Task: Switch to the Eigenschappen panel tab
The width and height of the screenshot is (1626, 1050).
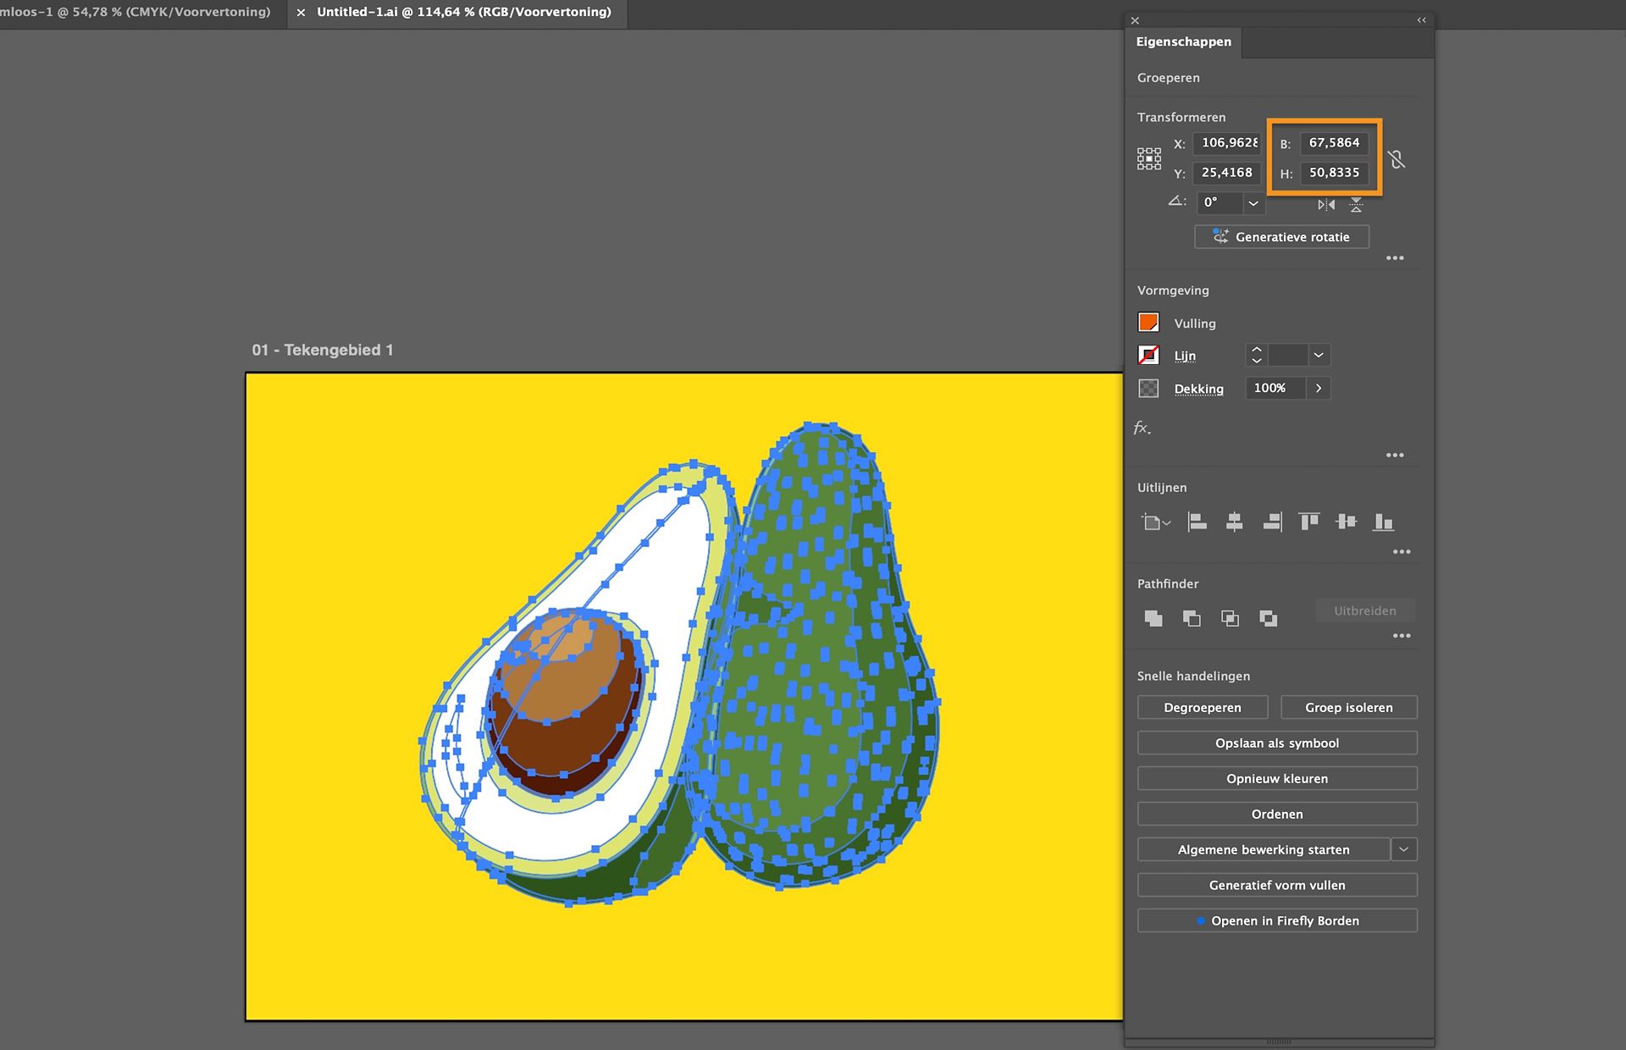Action: 1183,41
